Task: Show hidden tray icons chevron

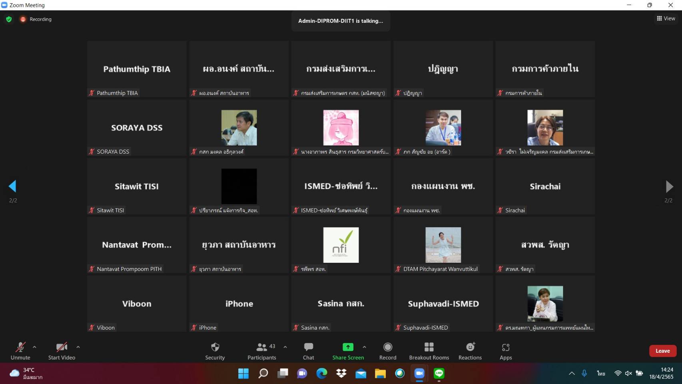Action: coord(572,373)
